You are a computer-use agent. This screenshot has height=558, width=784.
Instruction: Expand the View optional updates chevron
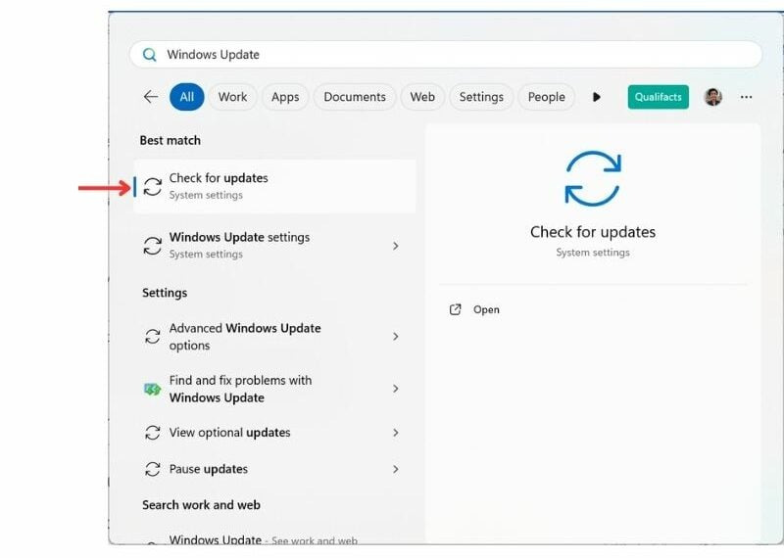coord(396,433)
